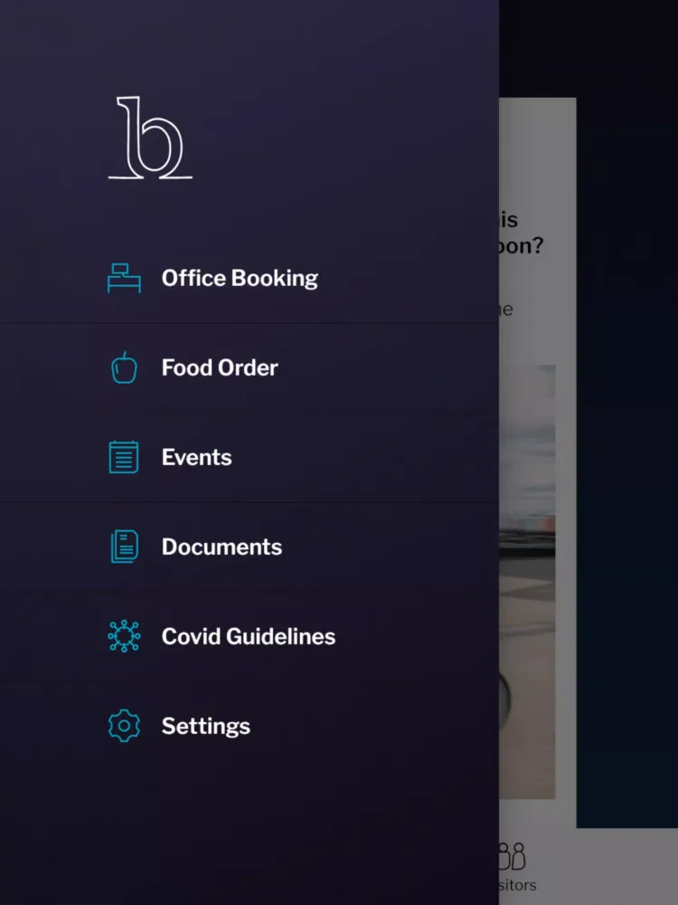Click the partially hidden card heading text
The width and height of the screenshot is (678, 905).
point(522,233)
